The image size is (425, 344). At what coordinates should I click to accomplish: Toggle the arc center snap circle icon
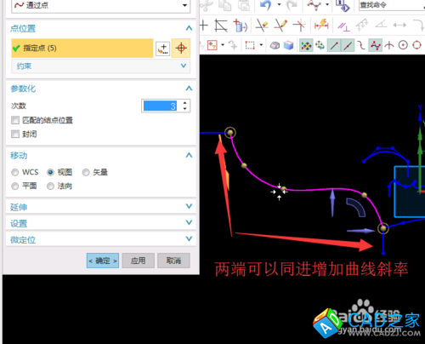click(x=403, y=45)
